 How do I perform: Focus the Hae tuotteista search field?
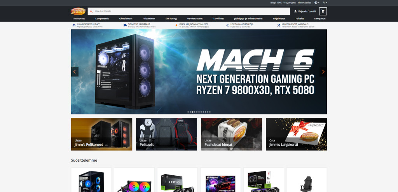point(187,11)
